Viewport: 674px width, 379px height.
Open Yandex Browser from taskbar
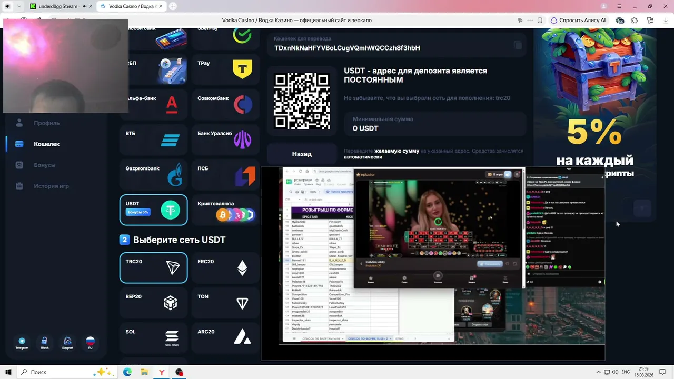coord(162,372)
